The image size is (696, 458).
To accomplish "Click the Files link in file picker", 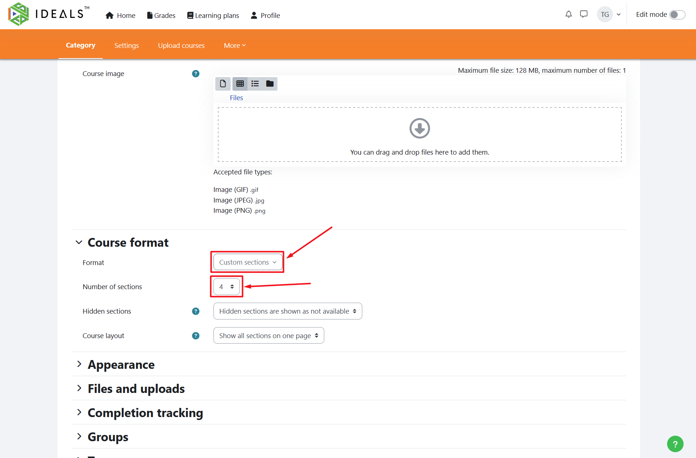I will (236, 98).
